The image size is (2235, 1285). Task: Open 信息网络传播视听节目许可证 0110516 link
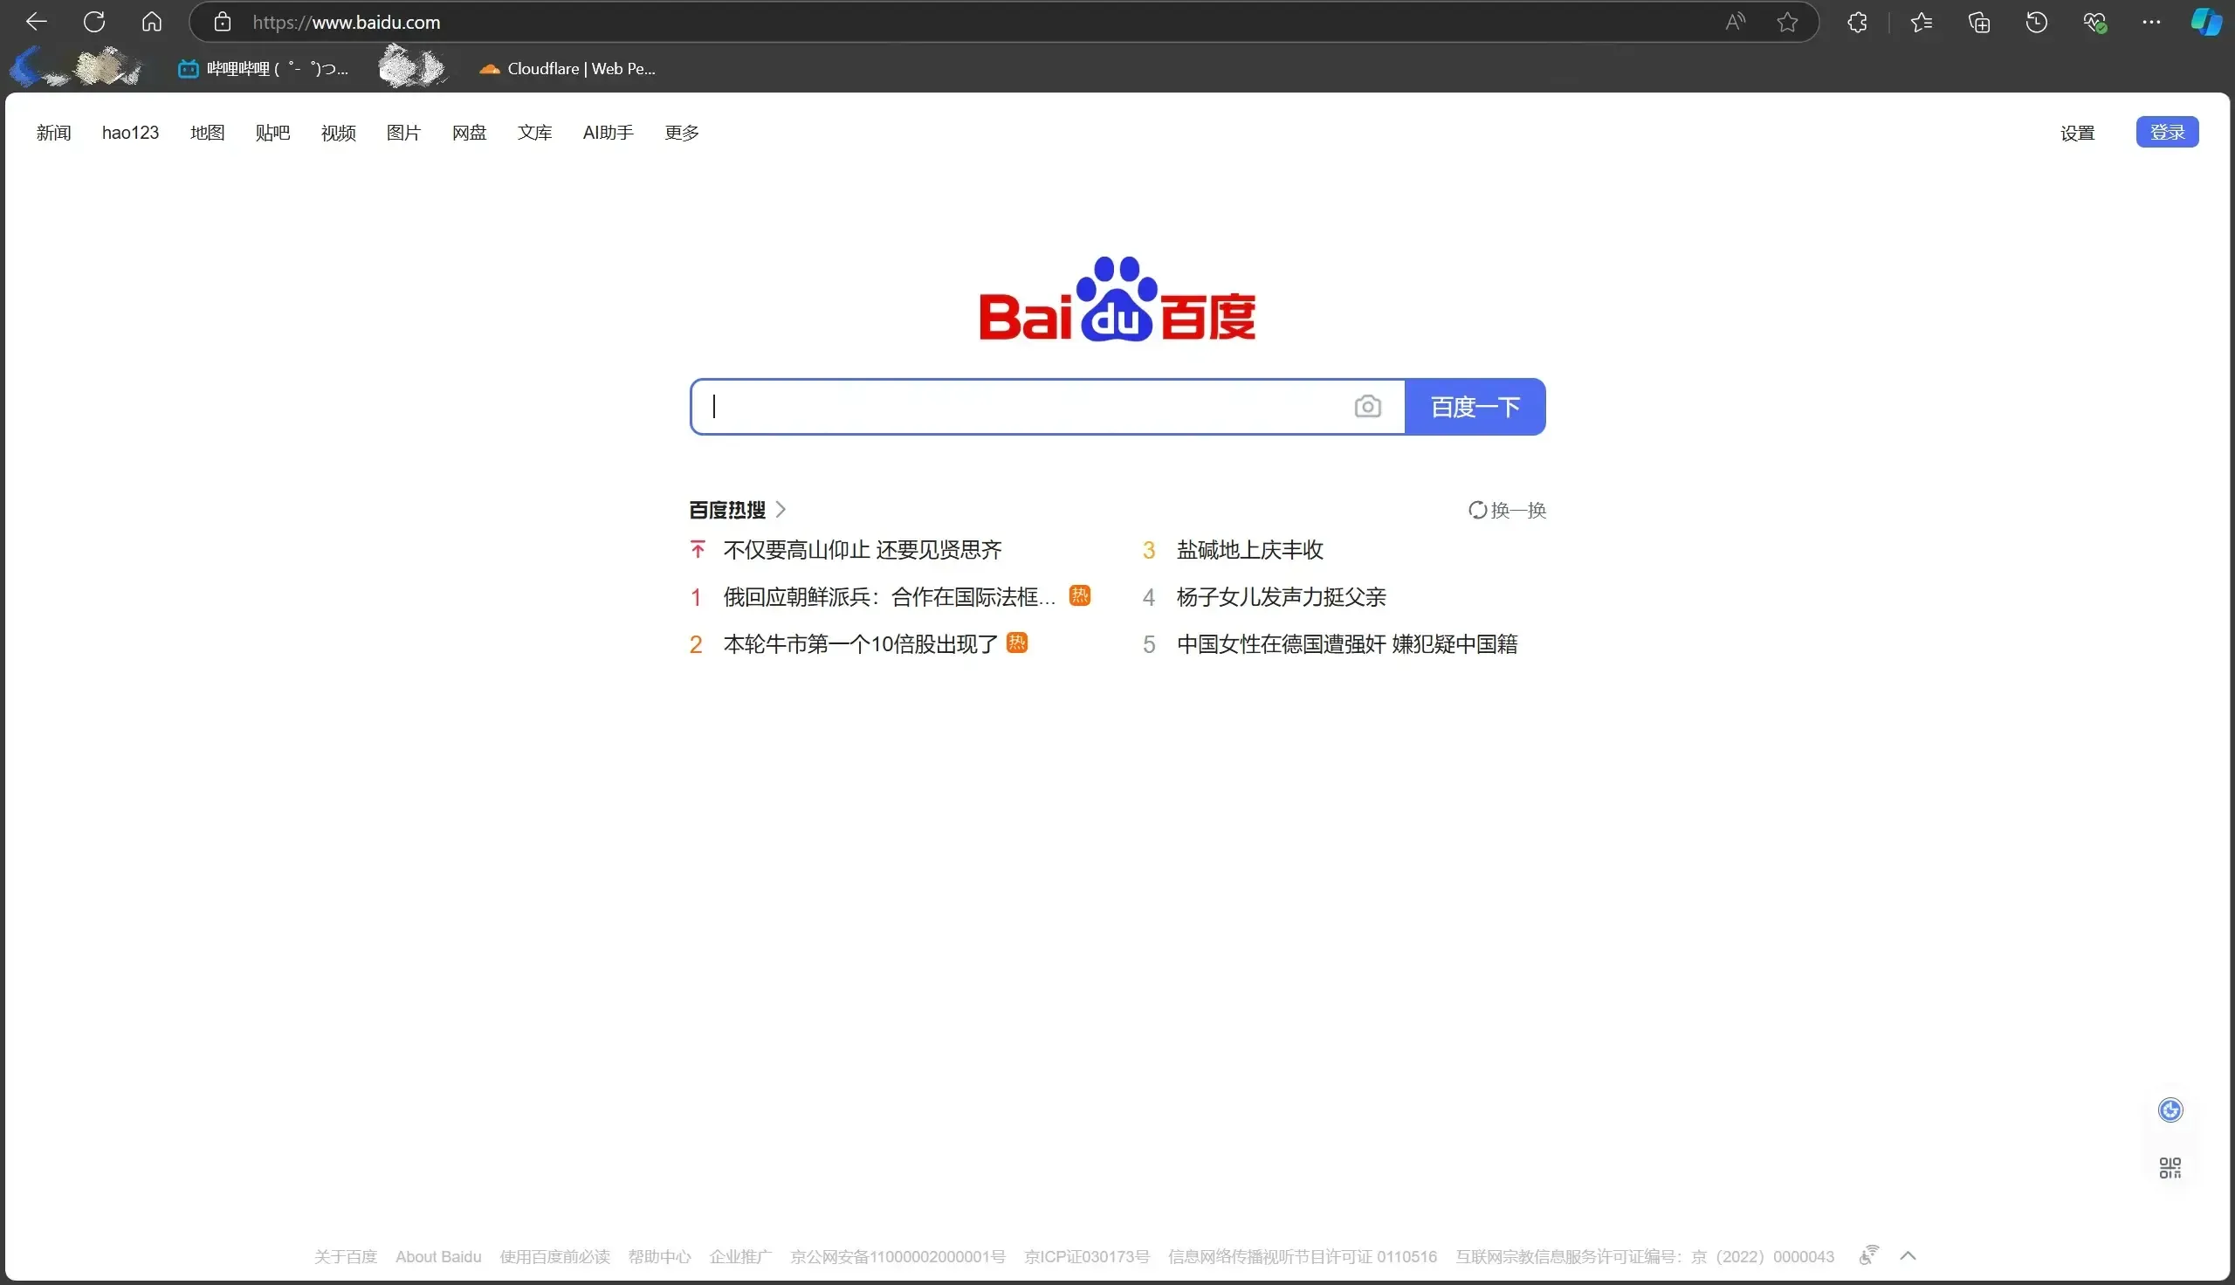1303,1256
